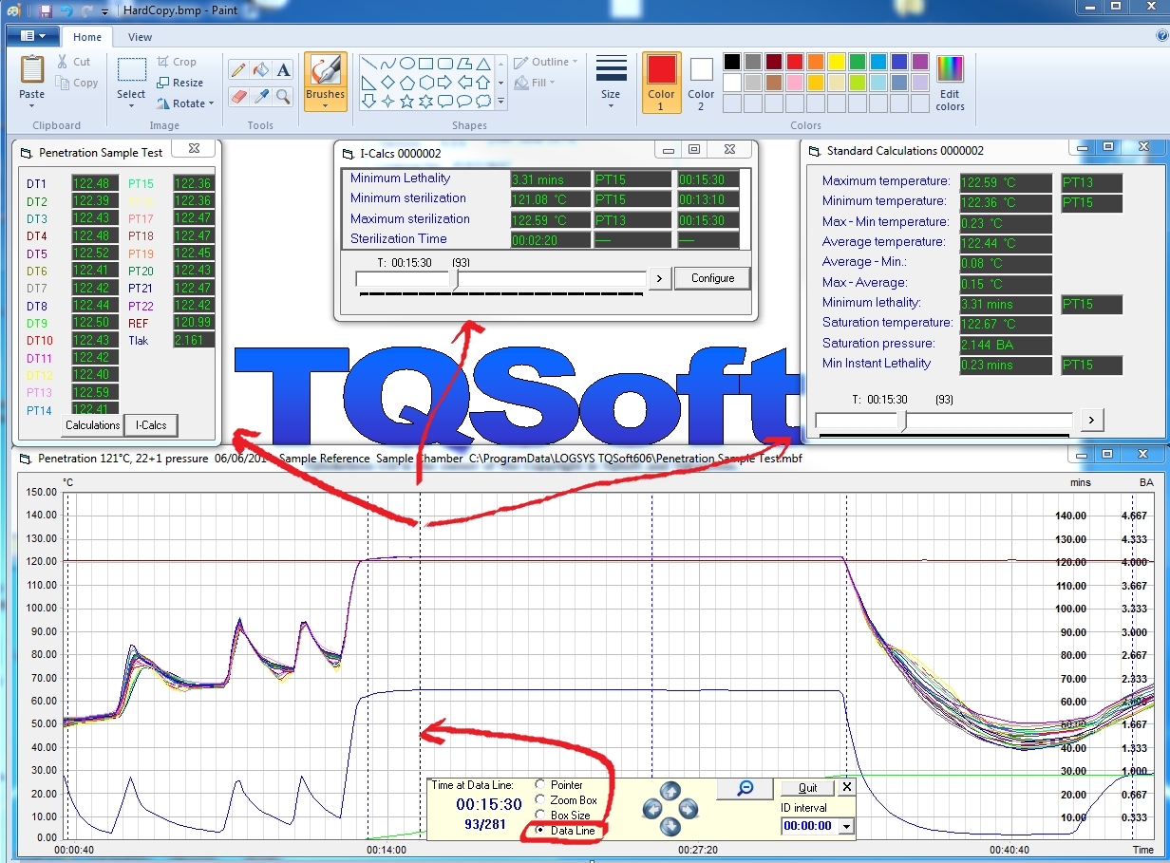Select the Pointer radio option

point(540,785)
